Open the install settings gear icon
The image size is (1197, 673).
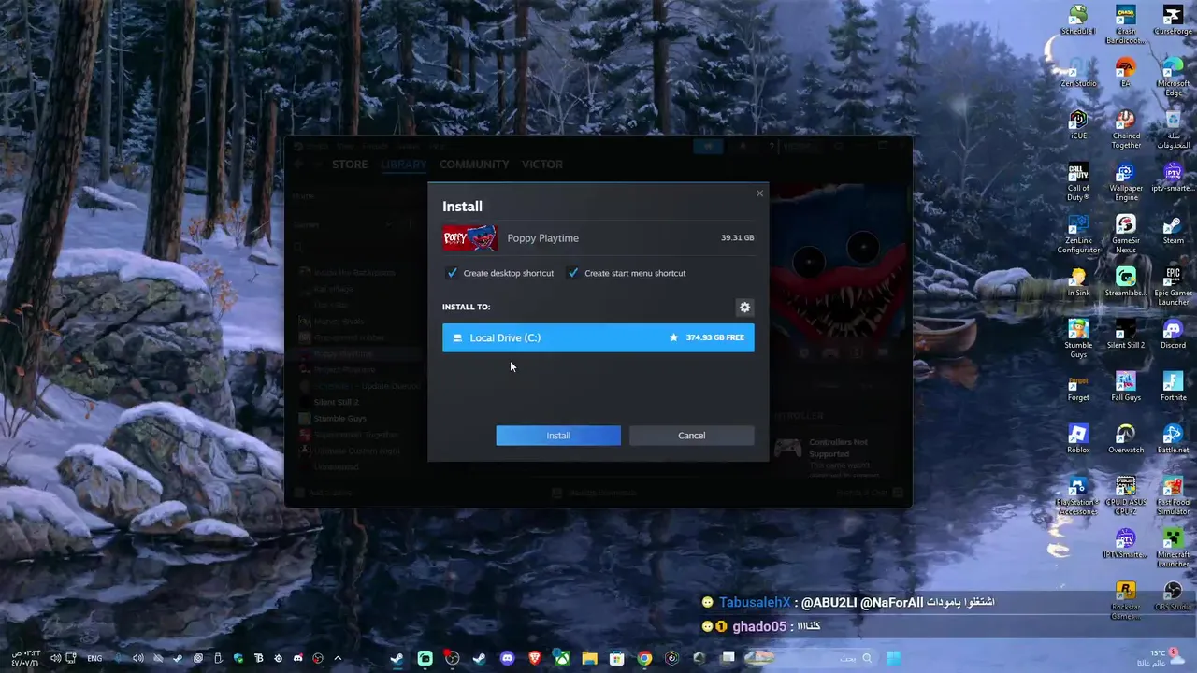point(744,307)
